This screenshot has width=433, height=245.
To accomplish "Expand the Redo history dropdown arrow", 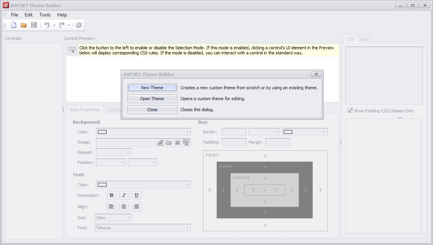I will [x=69, y=25].
